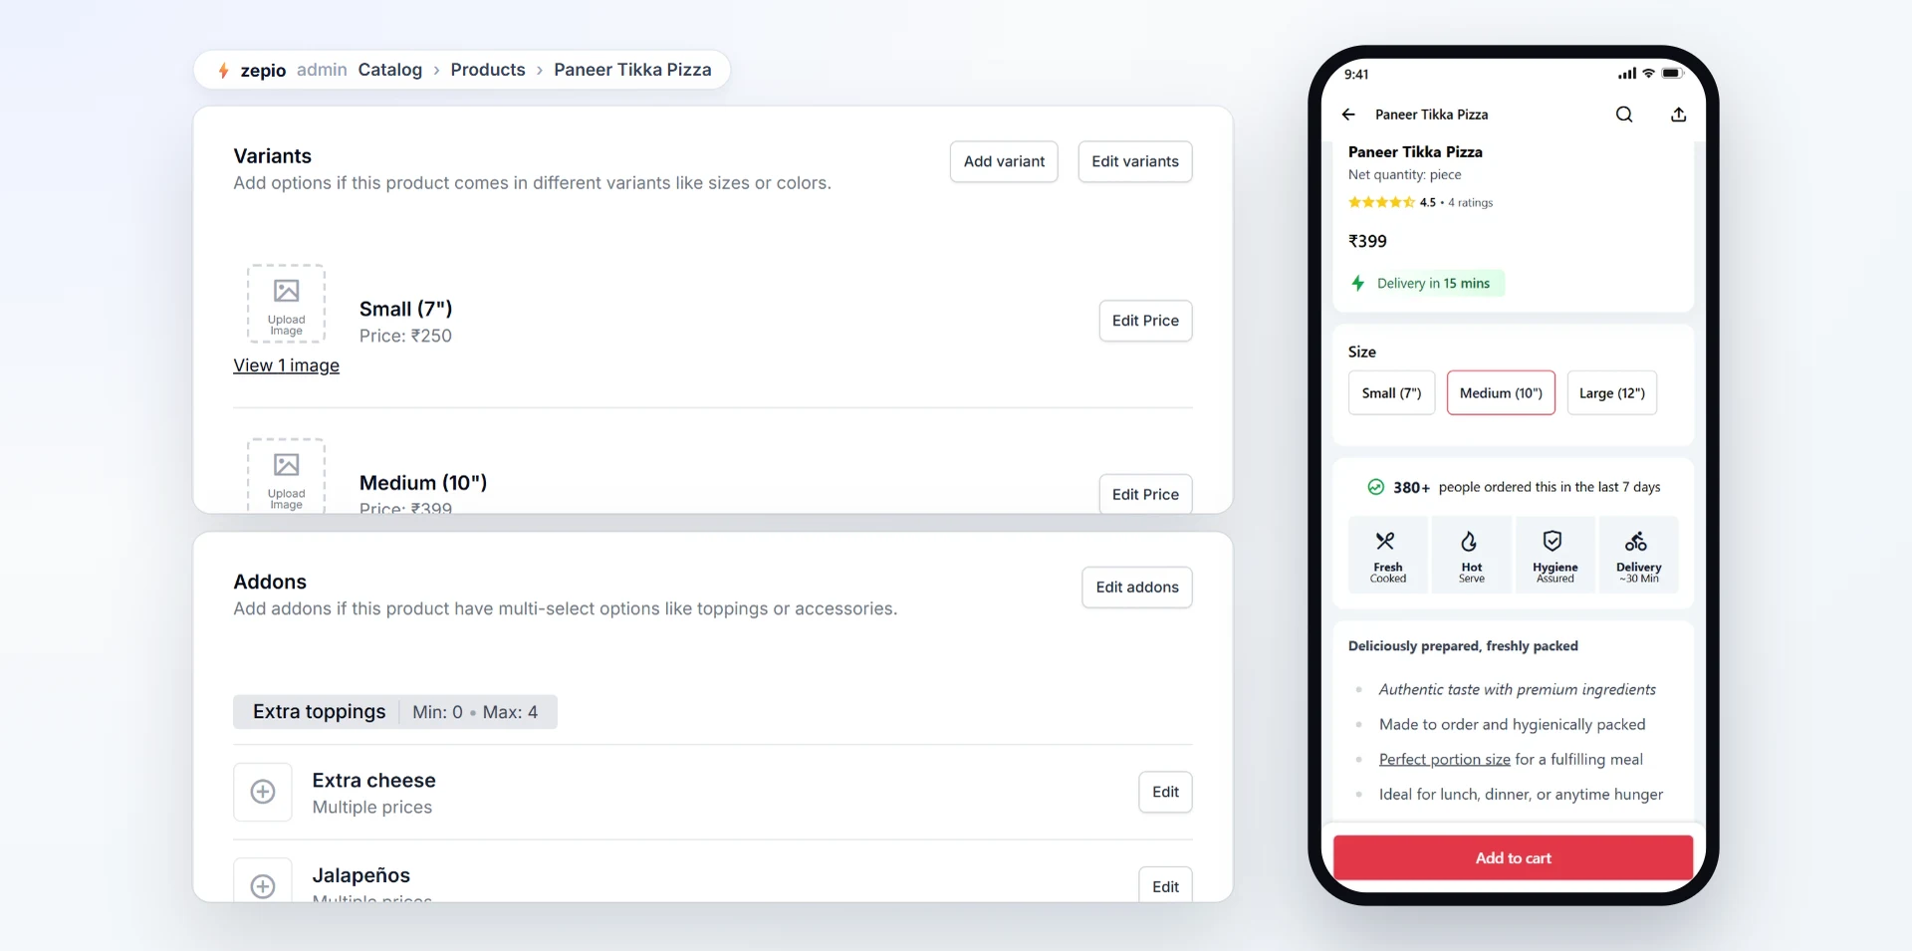Screen dimensions: 1912x951
Task: Click the Add variant button
Action: point(1004,161)
